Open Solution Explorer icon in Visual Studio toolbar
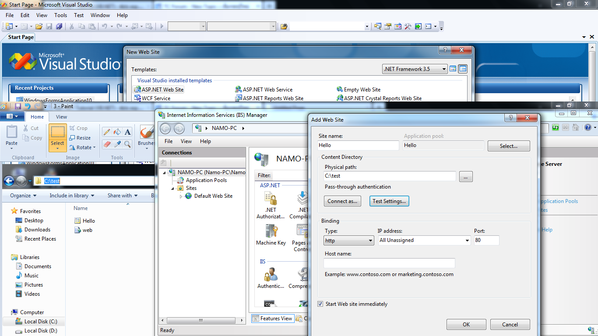 tap(377, 26)
